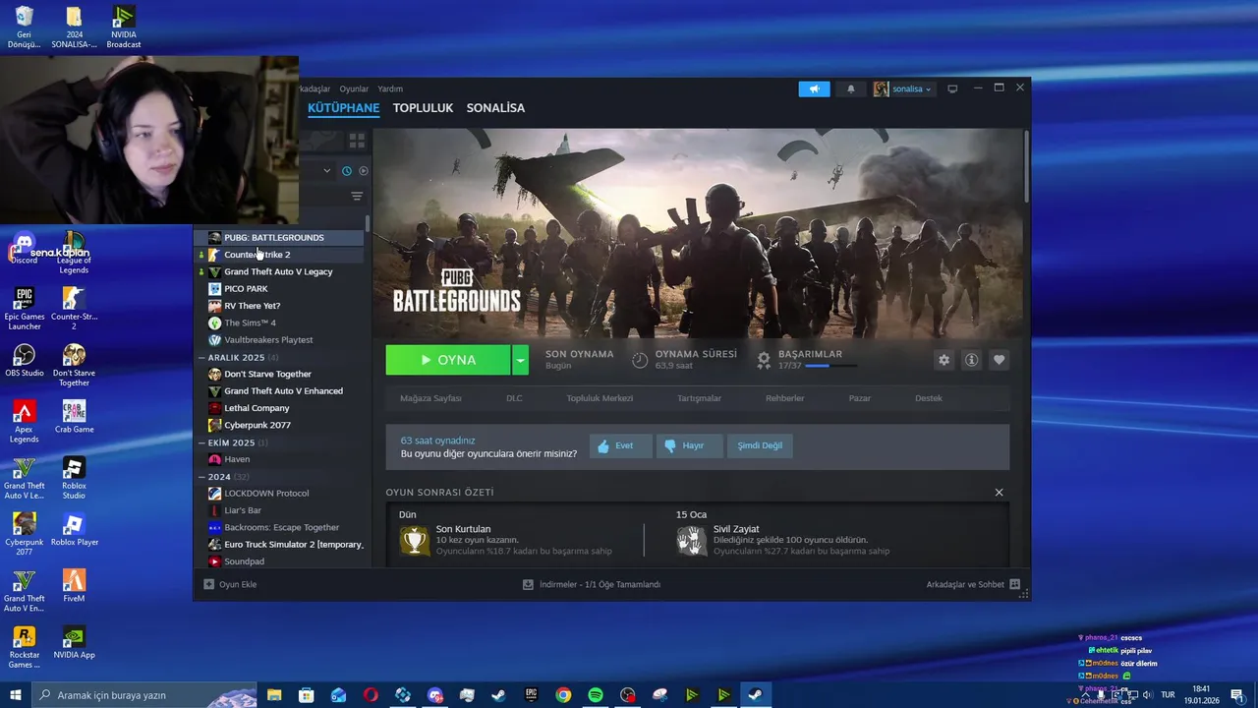Open İndirmeler downloads status

coord(592,584)
